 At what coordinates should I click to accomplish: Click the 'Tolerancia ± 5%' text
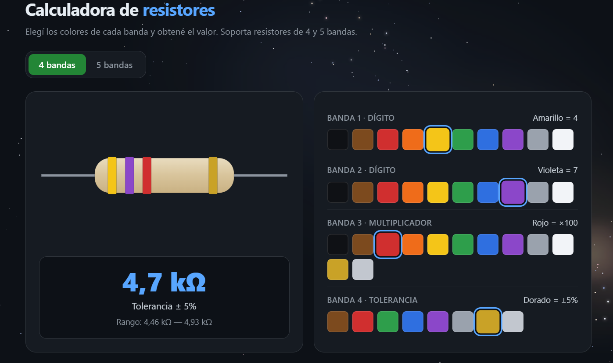click(164, 306)
